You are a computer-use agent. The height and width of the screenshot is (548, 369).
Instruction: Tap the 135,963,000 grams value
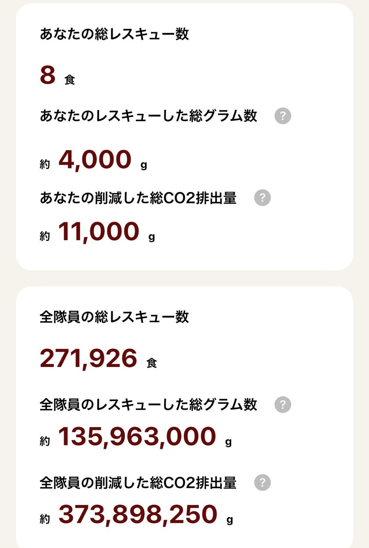coord(137,437)
